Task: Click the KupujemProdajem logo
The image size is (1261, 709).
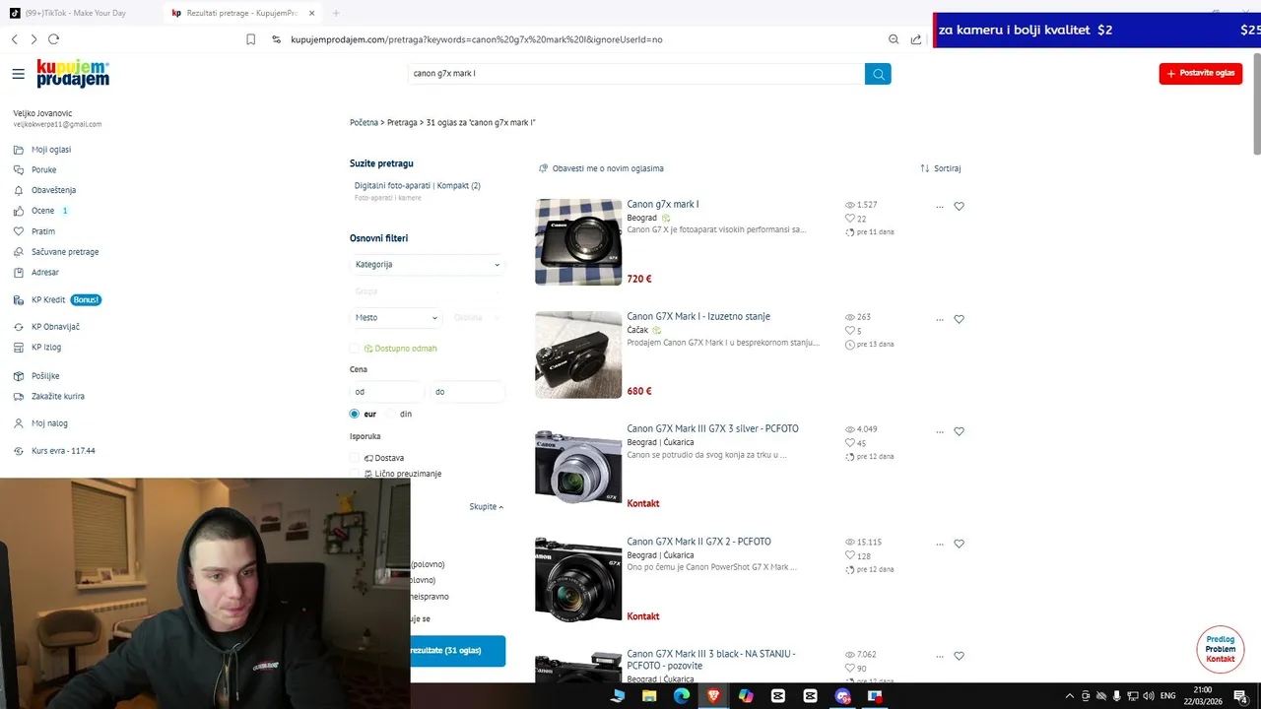Action: click(x=73, y=74)
